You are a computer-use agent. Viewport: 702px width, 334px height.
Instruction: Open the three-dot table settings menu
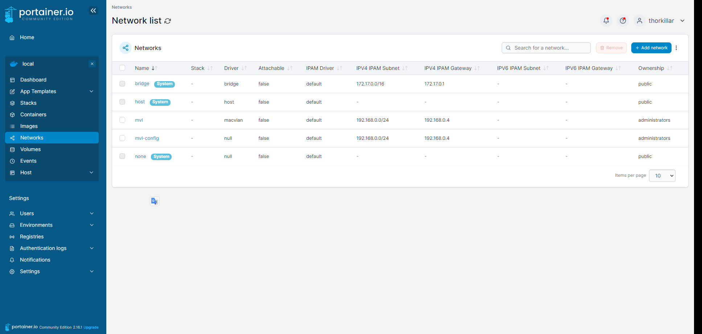pyautogui.click(x=676, y=48)
